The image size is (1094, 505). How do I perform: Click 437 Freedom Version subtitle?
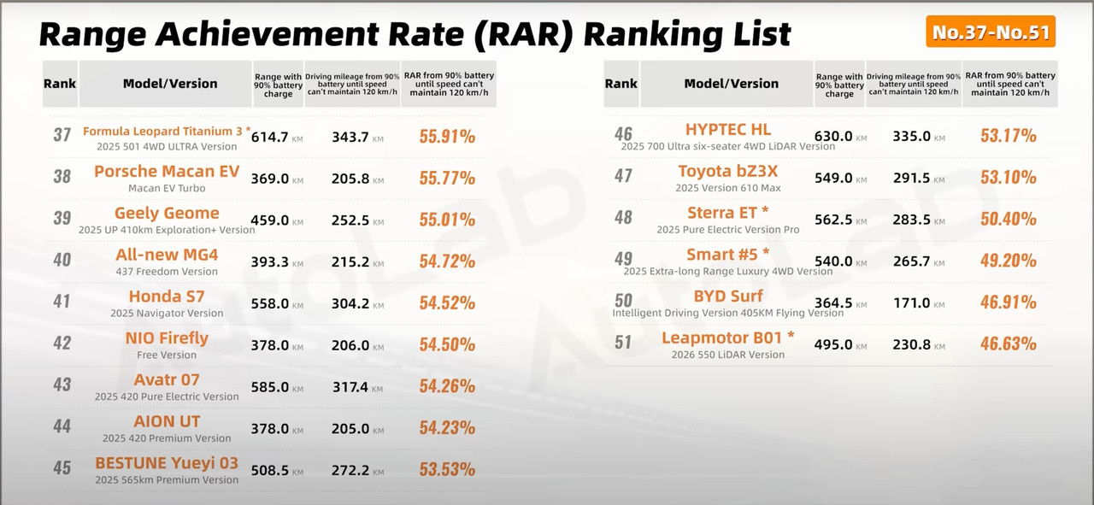coord(167,272)
